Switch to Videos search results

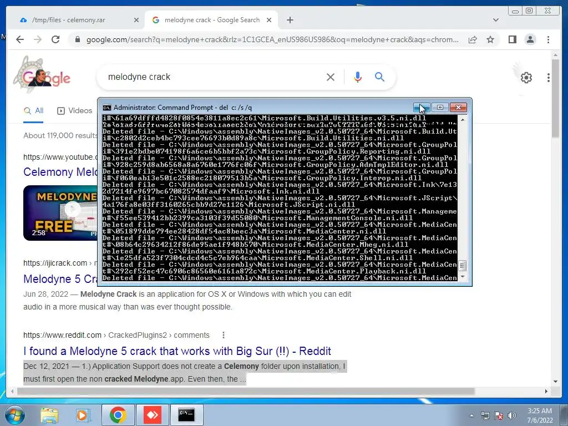tap(75, 111)
